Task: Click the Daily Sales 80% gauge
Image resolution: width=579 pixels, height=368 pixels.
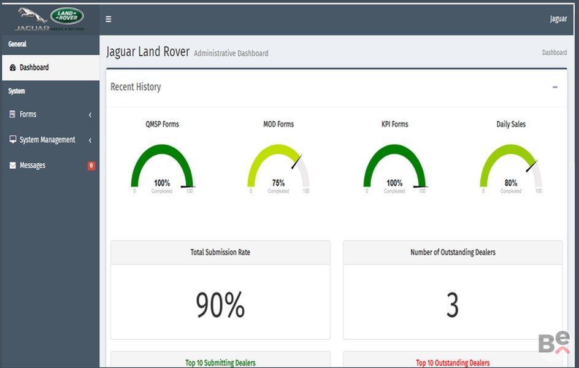Action: pos(511,167)
